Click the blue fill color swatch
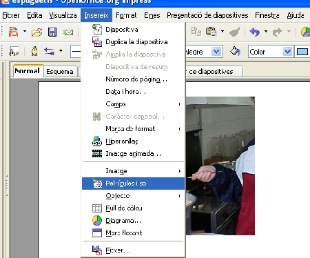Viewport: 310px width, 258px height. [x=302, y=52]
